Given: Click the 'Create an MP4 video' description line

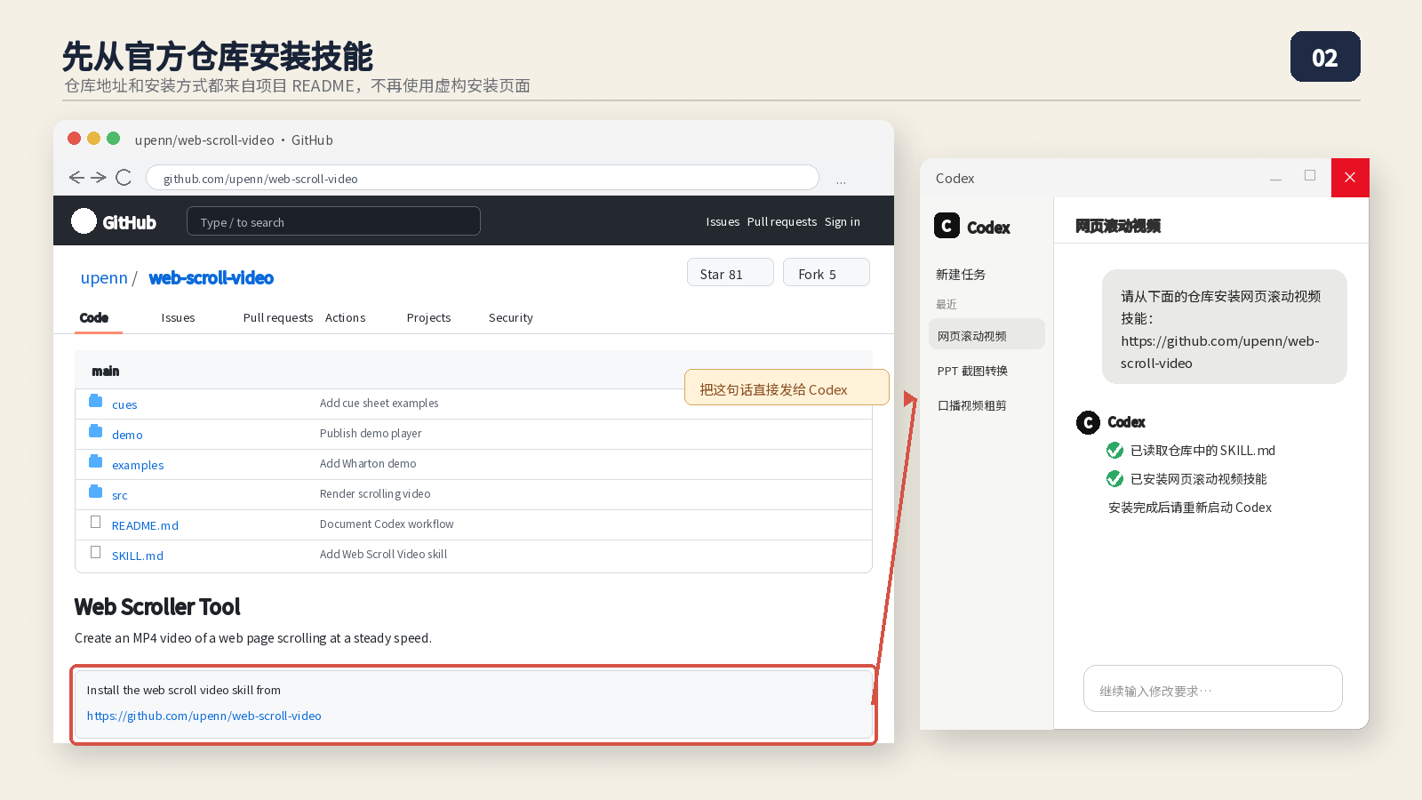Looking at the screenshot, I should [253, 638].
